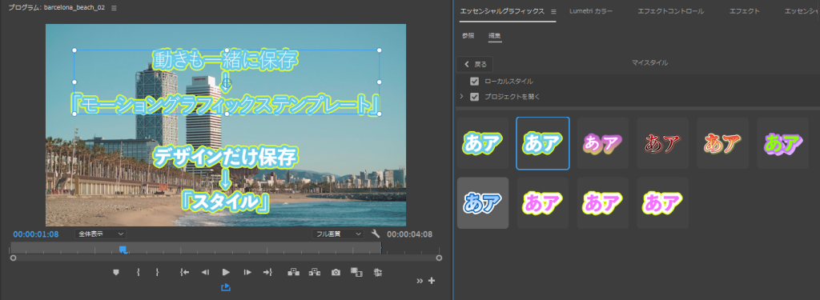Open the button overflow double-arrow

[420, 281]
